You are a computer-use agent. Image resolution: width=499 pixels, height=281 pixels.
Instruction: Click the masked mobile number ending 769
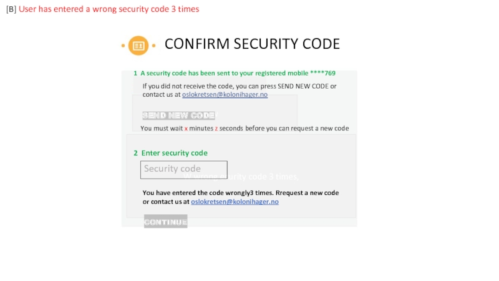pos(322,73)
